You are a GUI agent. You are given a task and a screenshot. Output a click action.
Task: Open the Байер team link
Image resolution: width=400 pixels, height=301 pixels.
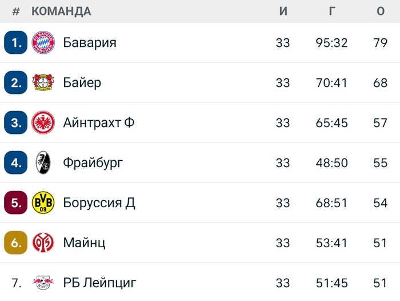point(82,82)
